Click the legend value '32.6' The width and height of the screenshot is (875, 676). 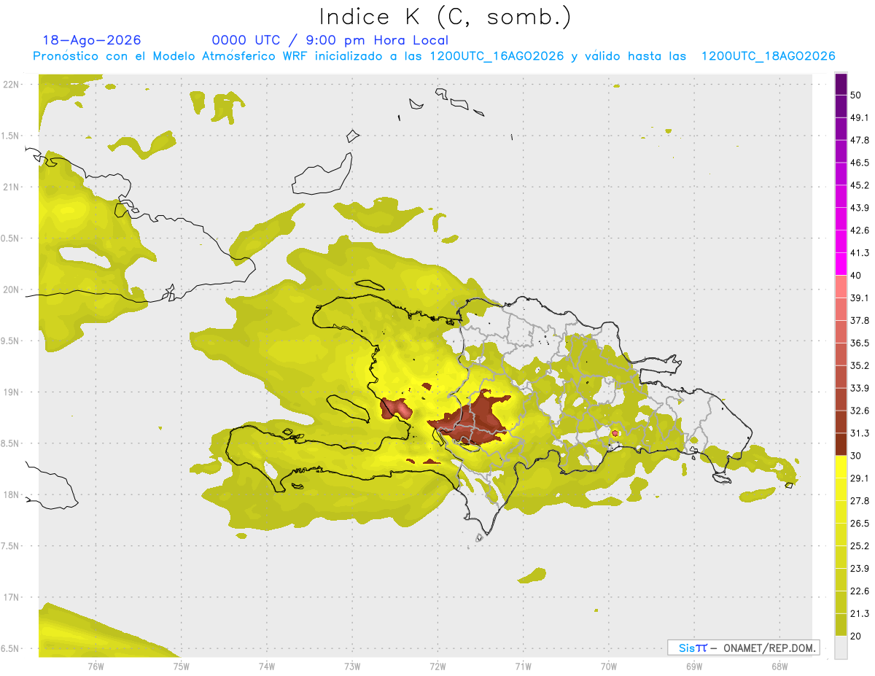[x=859, y=411]
